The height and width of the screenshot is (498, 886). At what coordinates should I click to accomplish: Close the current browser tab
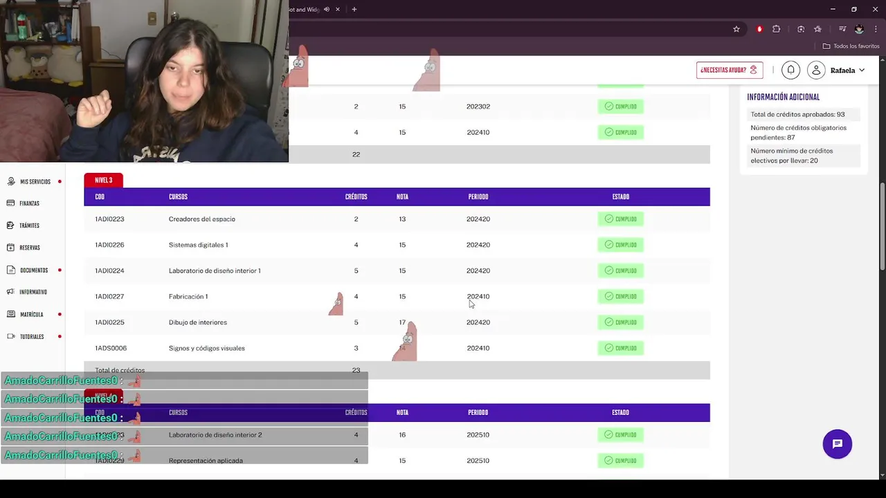point(338,10)
